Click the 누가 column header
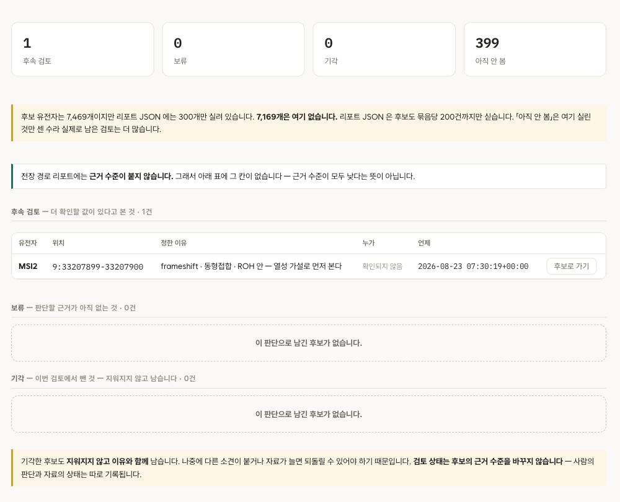This screenshot has height=502, width=620. point(368,243)
